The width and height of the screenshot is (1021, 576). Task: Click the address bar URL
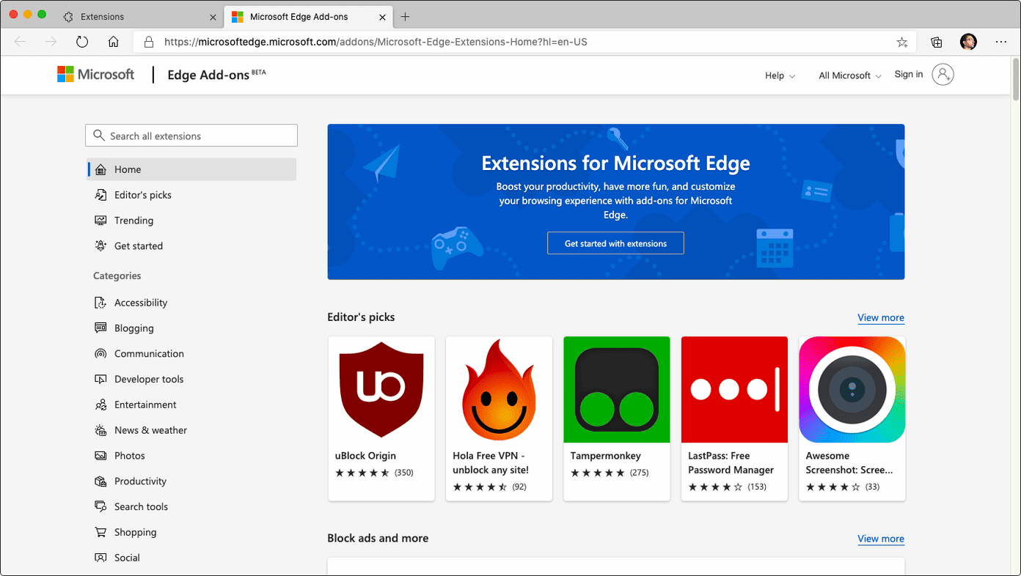[x=376, y=42]
